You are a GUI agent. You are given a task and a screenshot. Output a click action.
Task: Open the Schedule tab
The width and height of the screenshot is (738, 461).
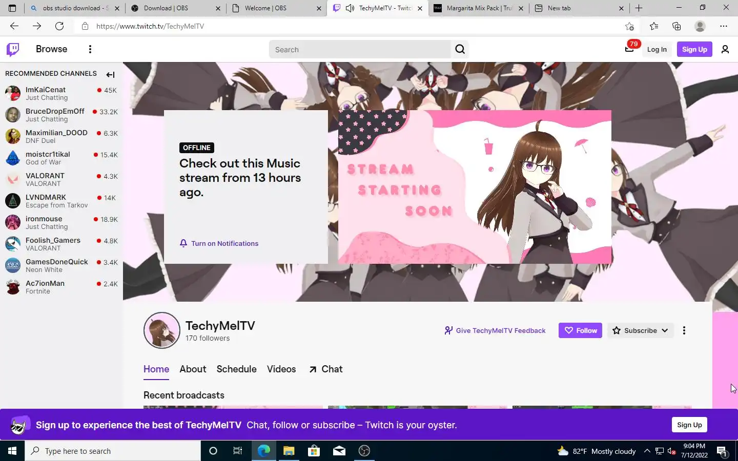pos(236,369)
